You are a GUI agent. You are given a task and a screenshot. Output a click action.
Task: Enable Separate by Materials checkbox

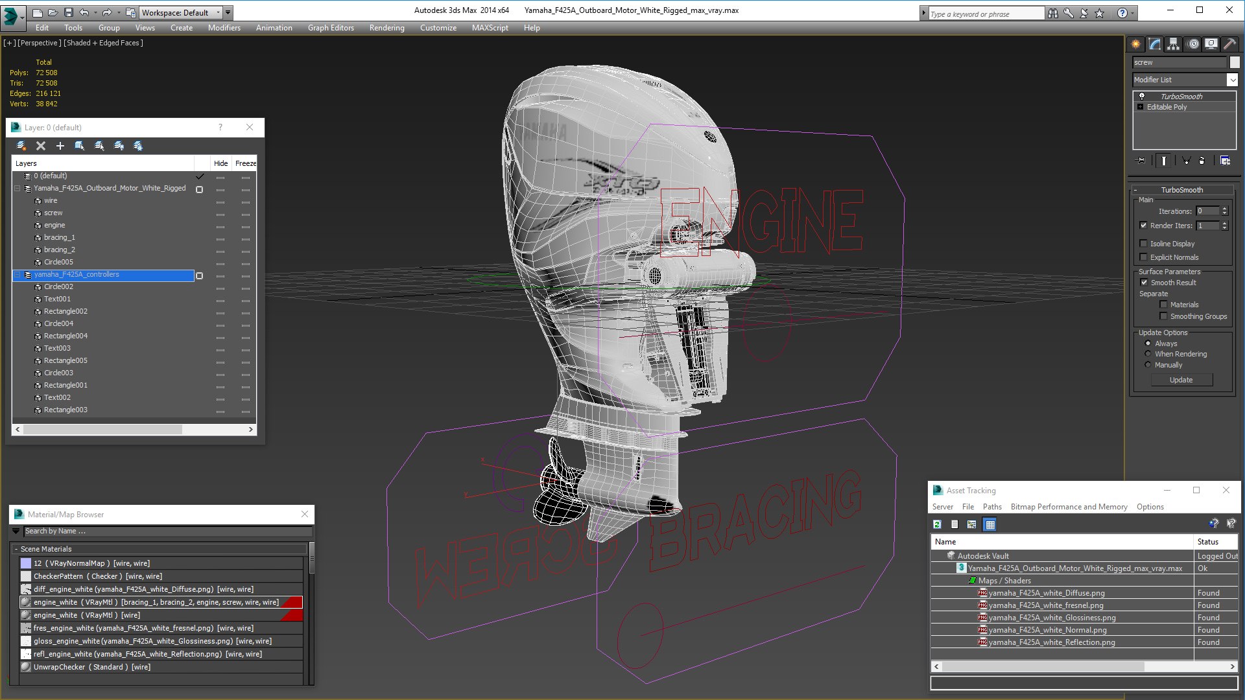point(1163,305)
